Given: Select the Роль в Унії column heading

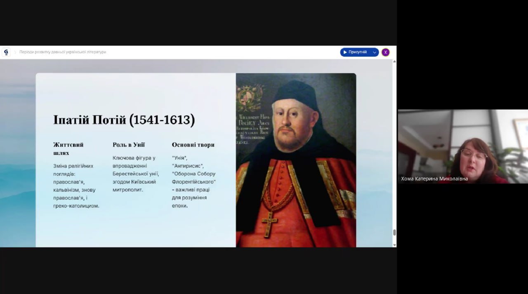Looking at the screenshot, I should [129, 145].
